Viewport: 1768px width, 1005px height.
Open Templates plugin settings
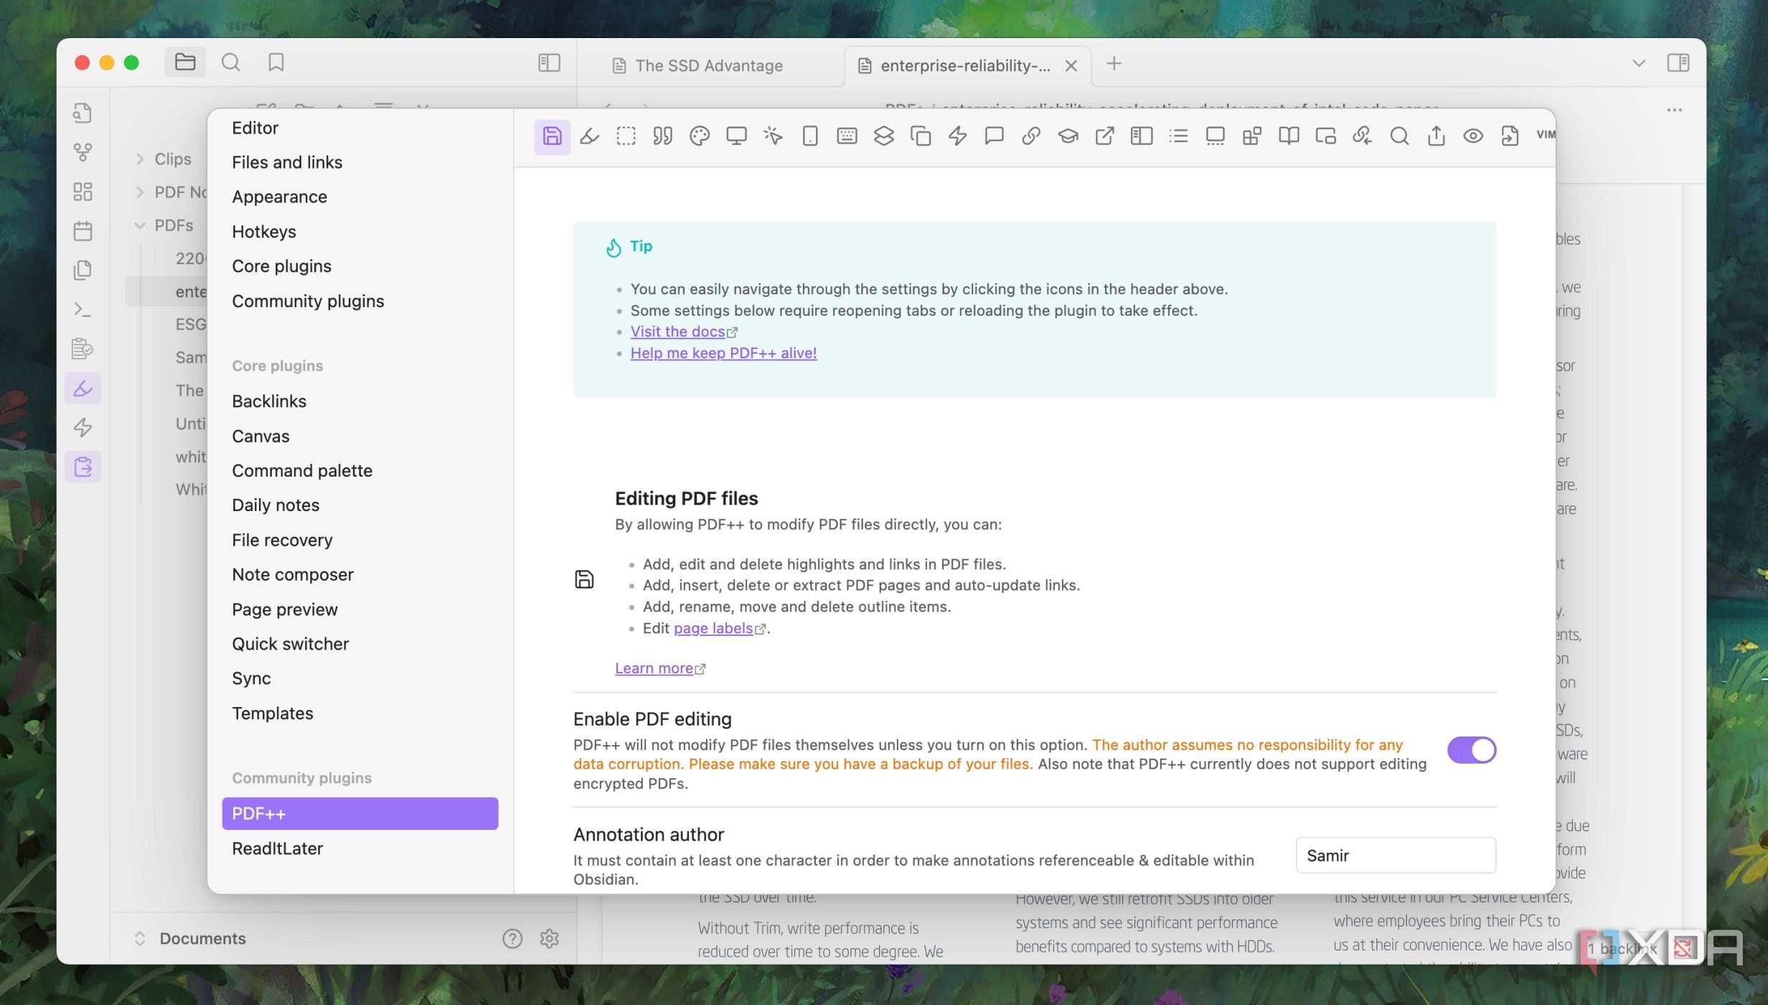coord(272,714)
